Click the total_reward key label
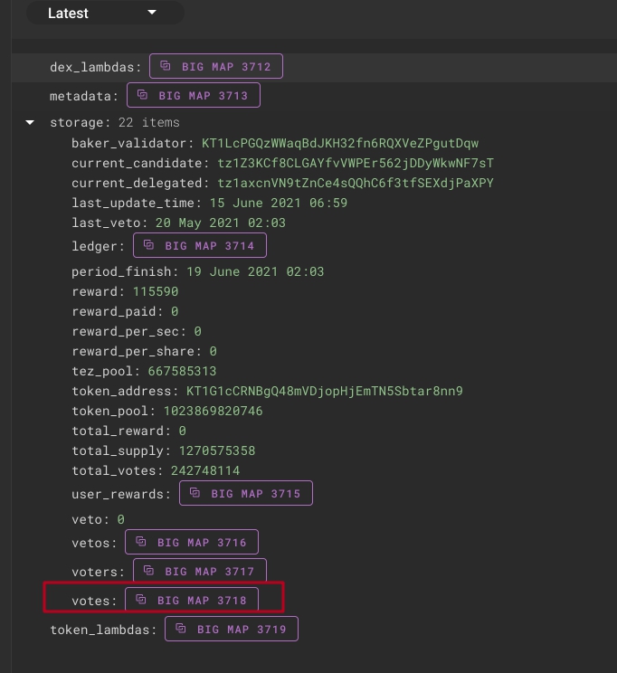 click(x=121, y=431)
